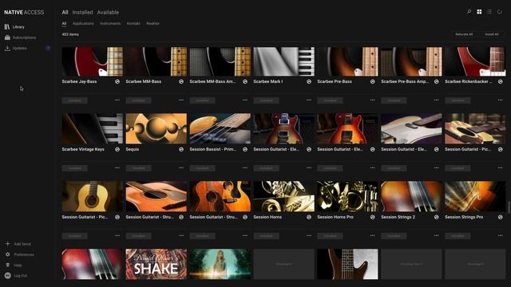Open the three-dot menu for Scarbee Mark I
This screenshot has width=511, height=287.
[x=309, y=100]
